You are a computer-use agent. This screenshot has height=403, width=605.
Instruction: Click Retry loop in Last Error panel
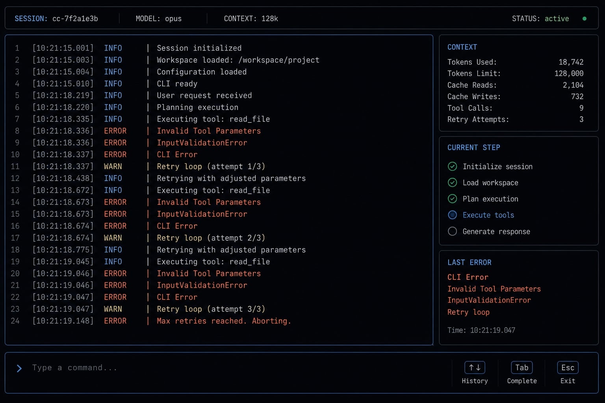point(468,312)
